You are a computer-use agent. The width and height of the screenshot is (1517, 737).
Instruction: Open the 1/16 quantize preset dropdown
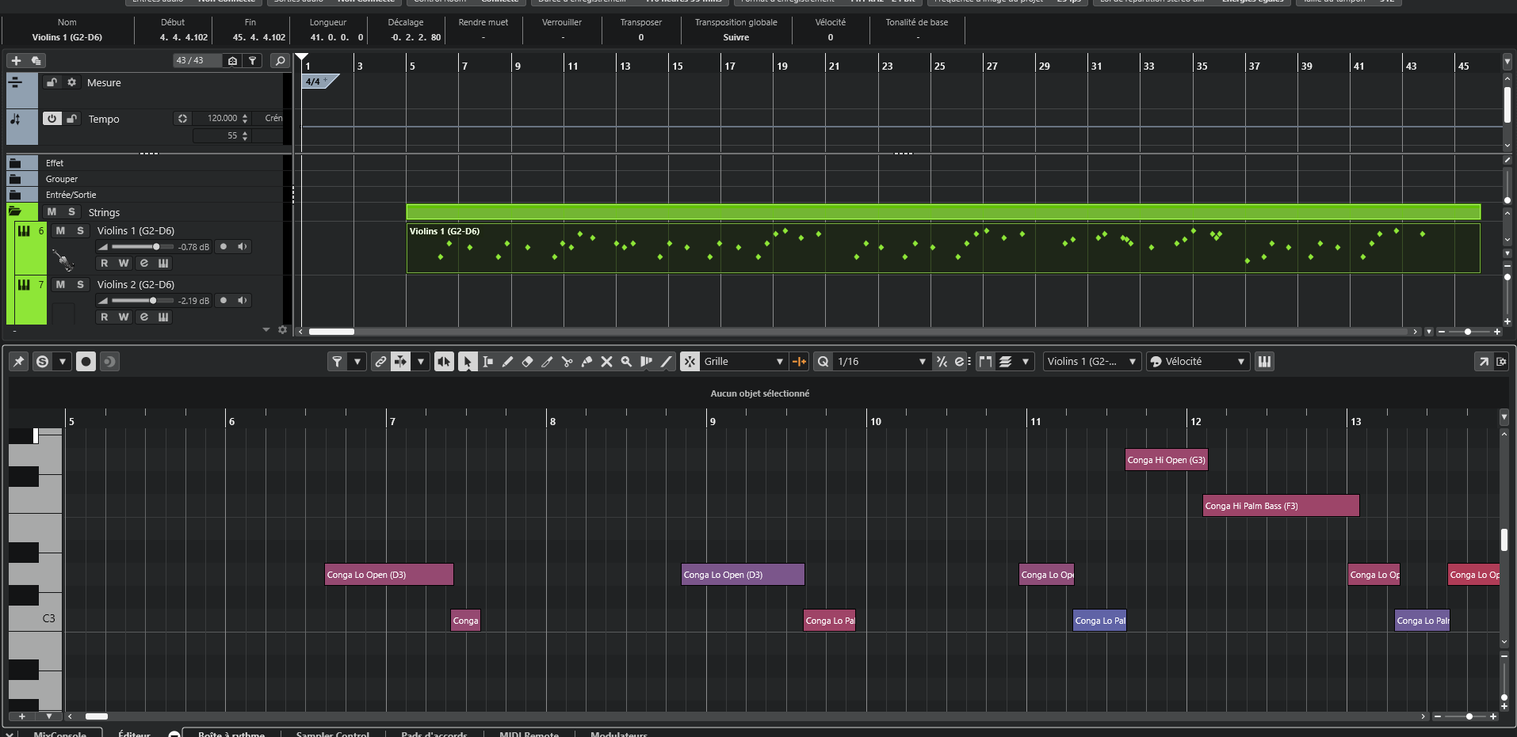pos(881,362)
